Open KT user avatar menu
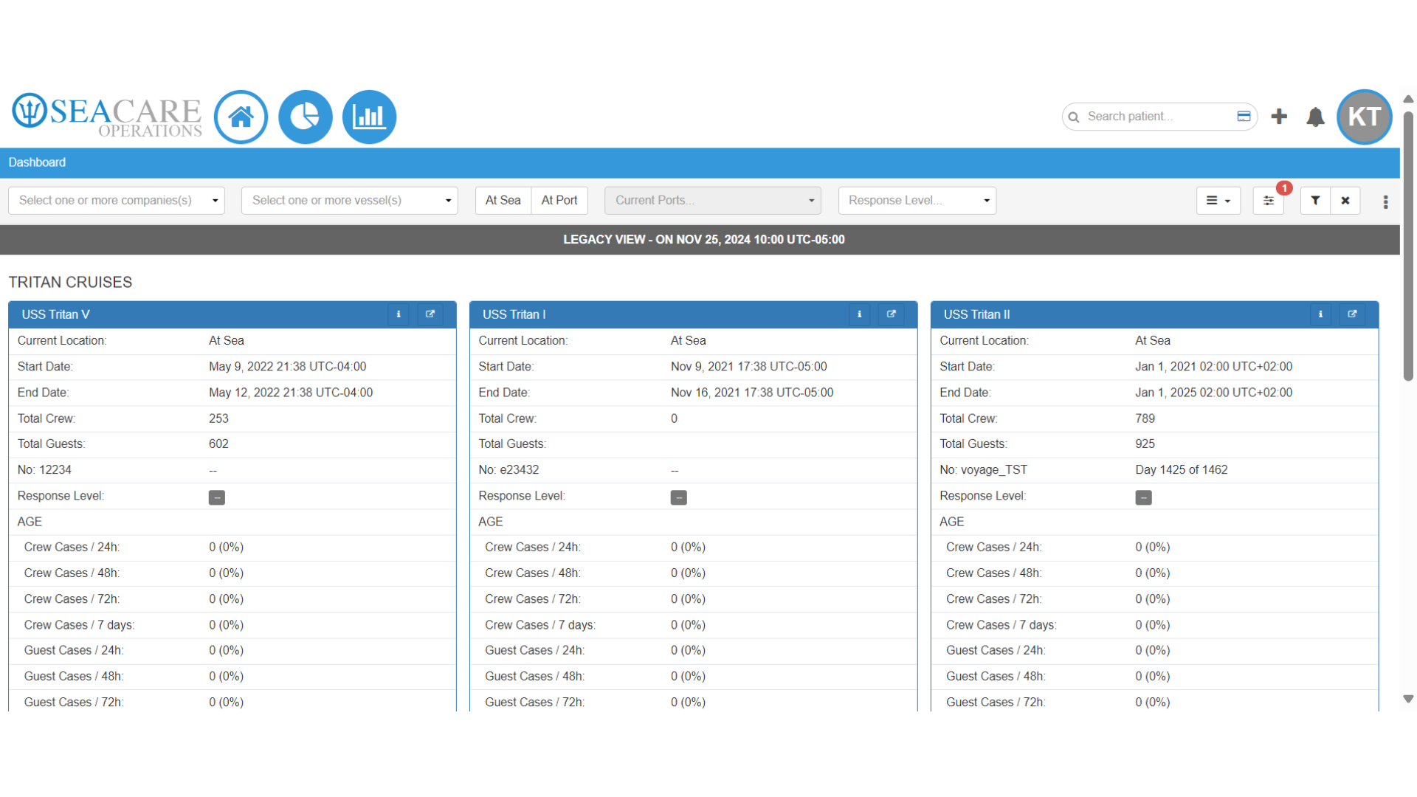Screen dimensions: 1417x797 pos(1364,117)
